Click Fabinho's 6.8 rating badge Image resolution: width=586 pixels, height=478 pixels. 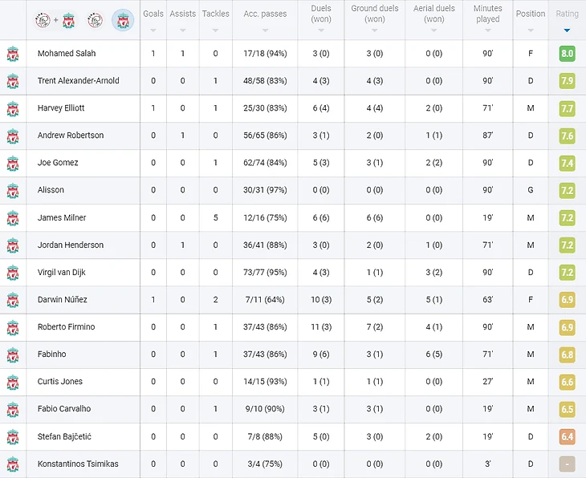567,354
